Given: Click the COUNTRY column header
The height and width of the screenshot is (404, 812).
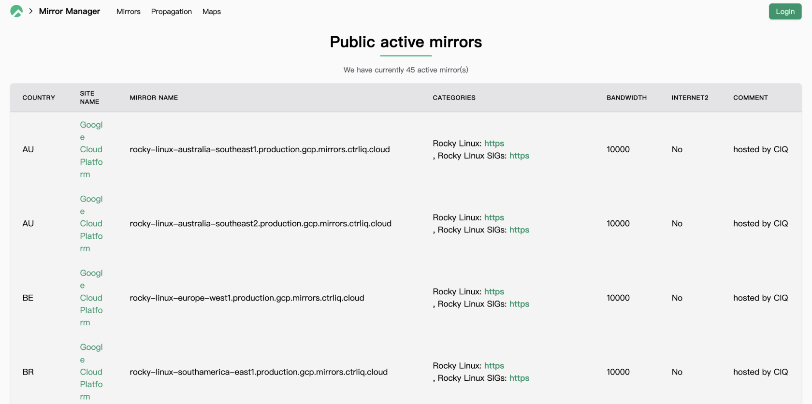Looking at the screenshot, I should point(39,98).
